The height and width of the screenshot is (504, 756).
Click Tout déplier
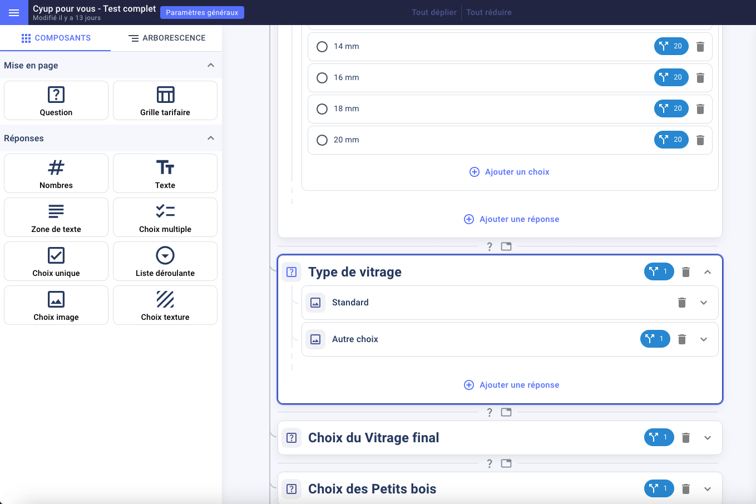[434, 12]
